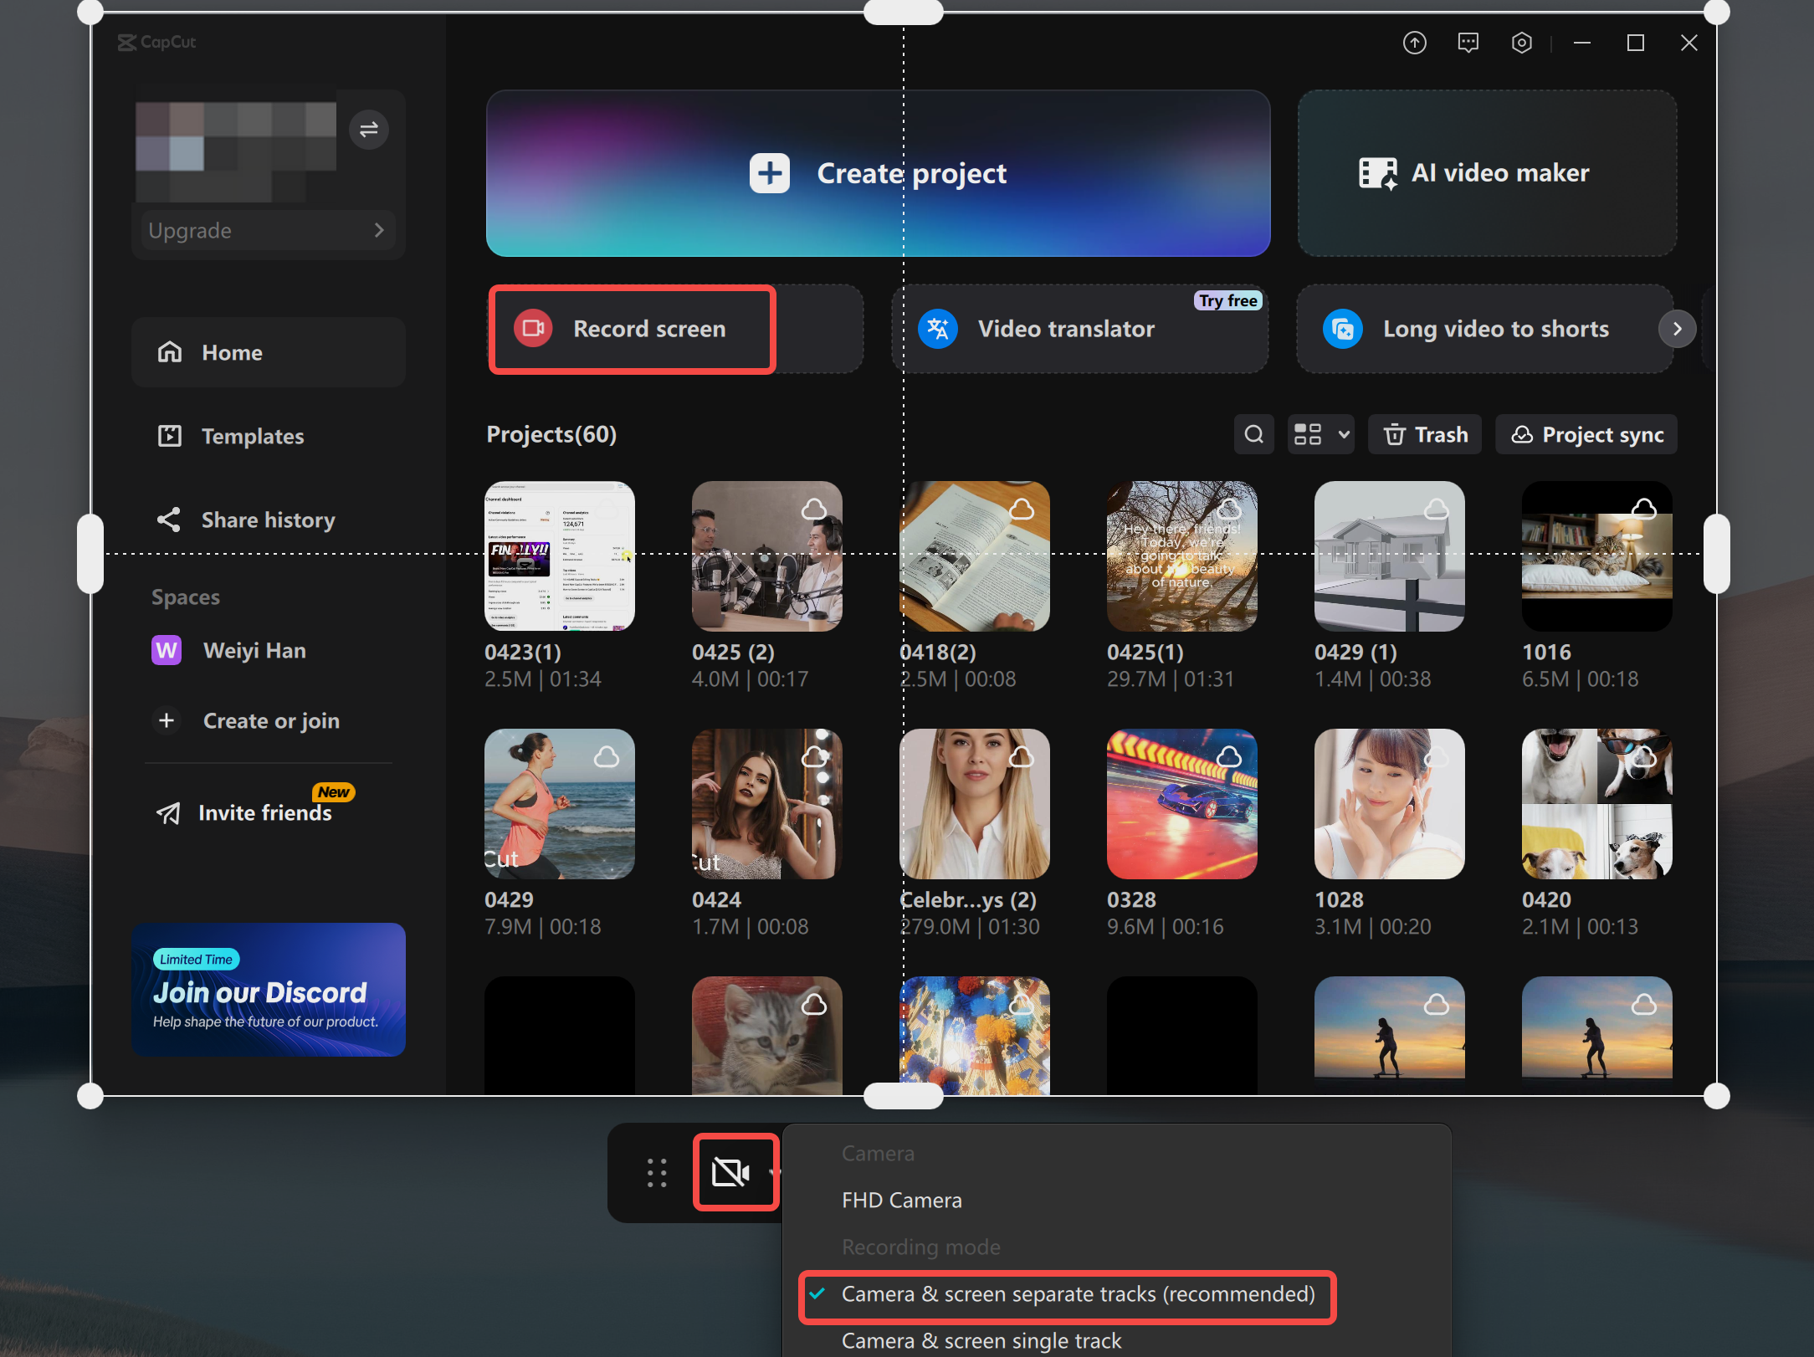
Task: Toggle cloud sync on project 1016
Action: (x=1642, y=509)
